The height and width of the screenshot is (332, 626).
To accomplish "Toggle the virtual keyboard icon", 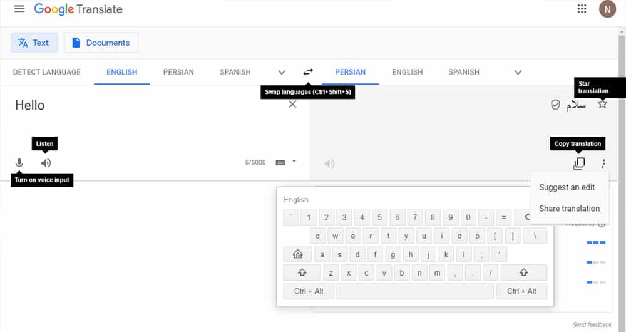I will coord(280,163).
